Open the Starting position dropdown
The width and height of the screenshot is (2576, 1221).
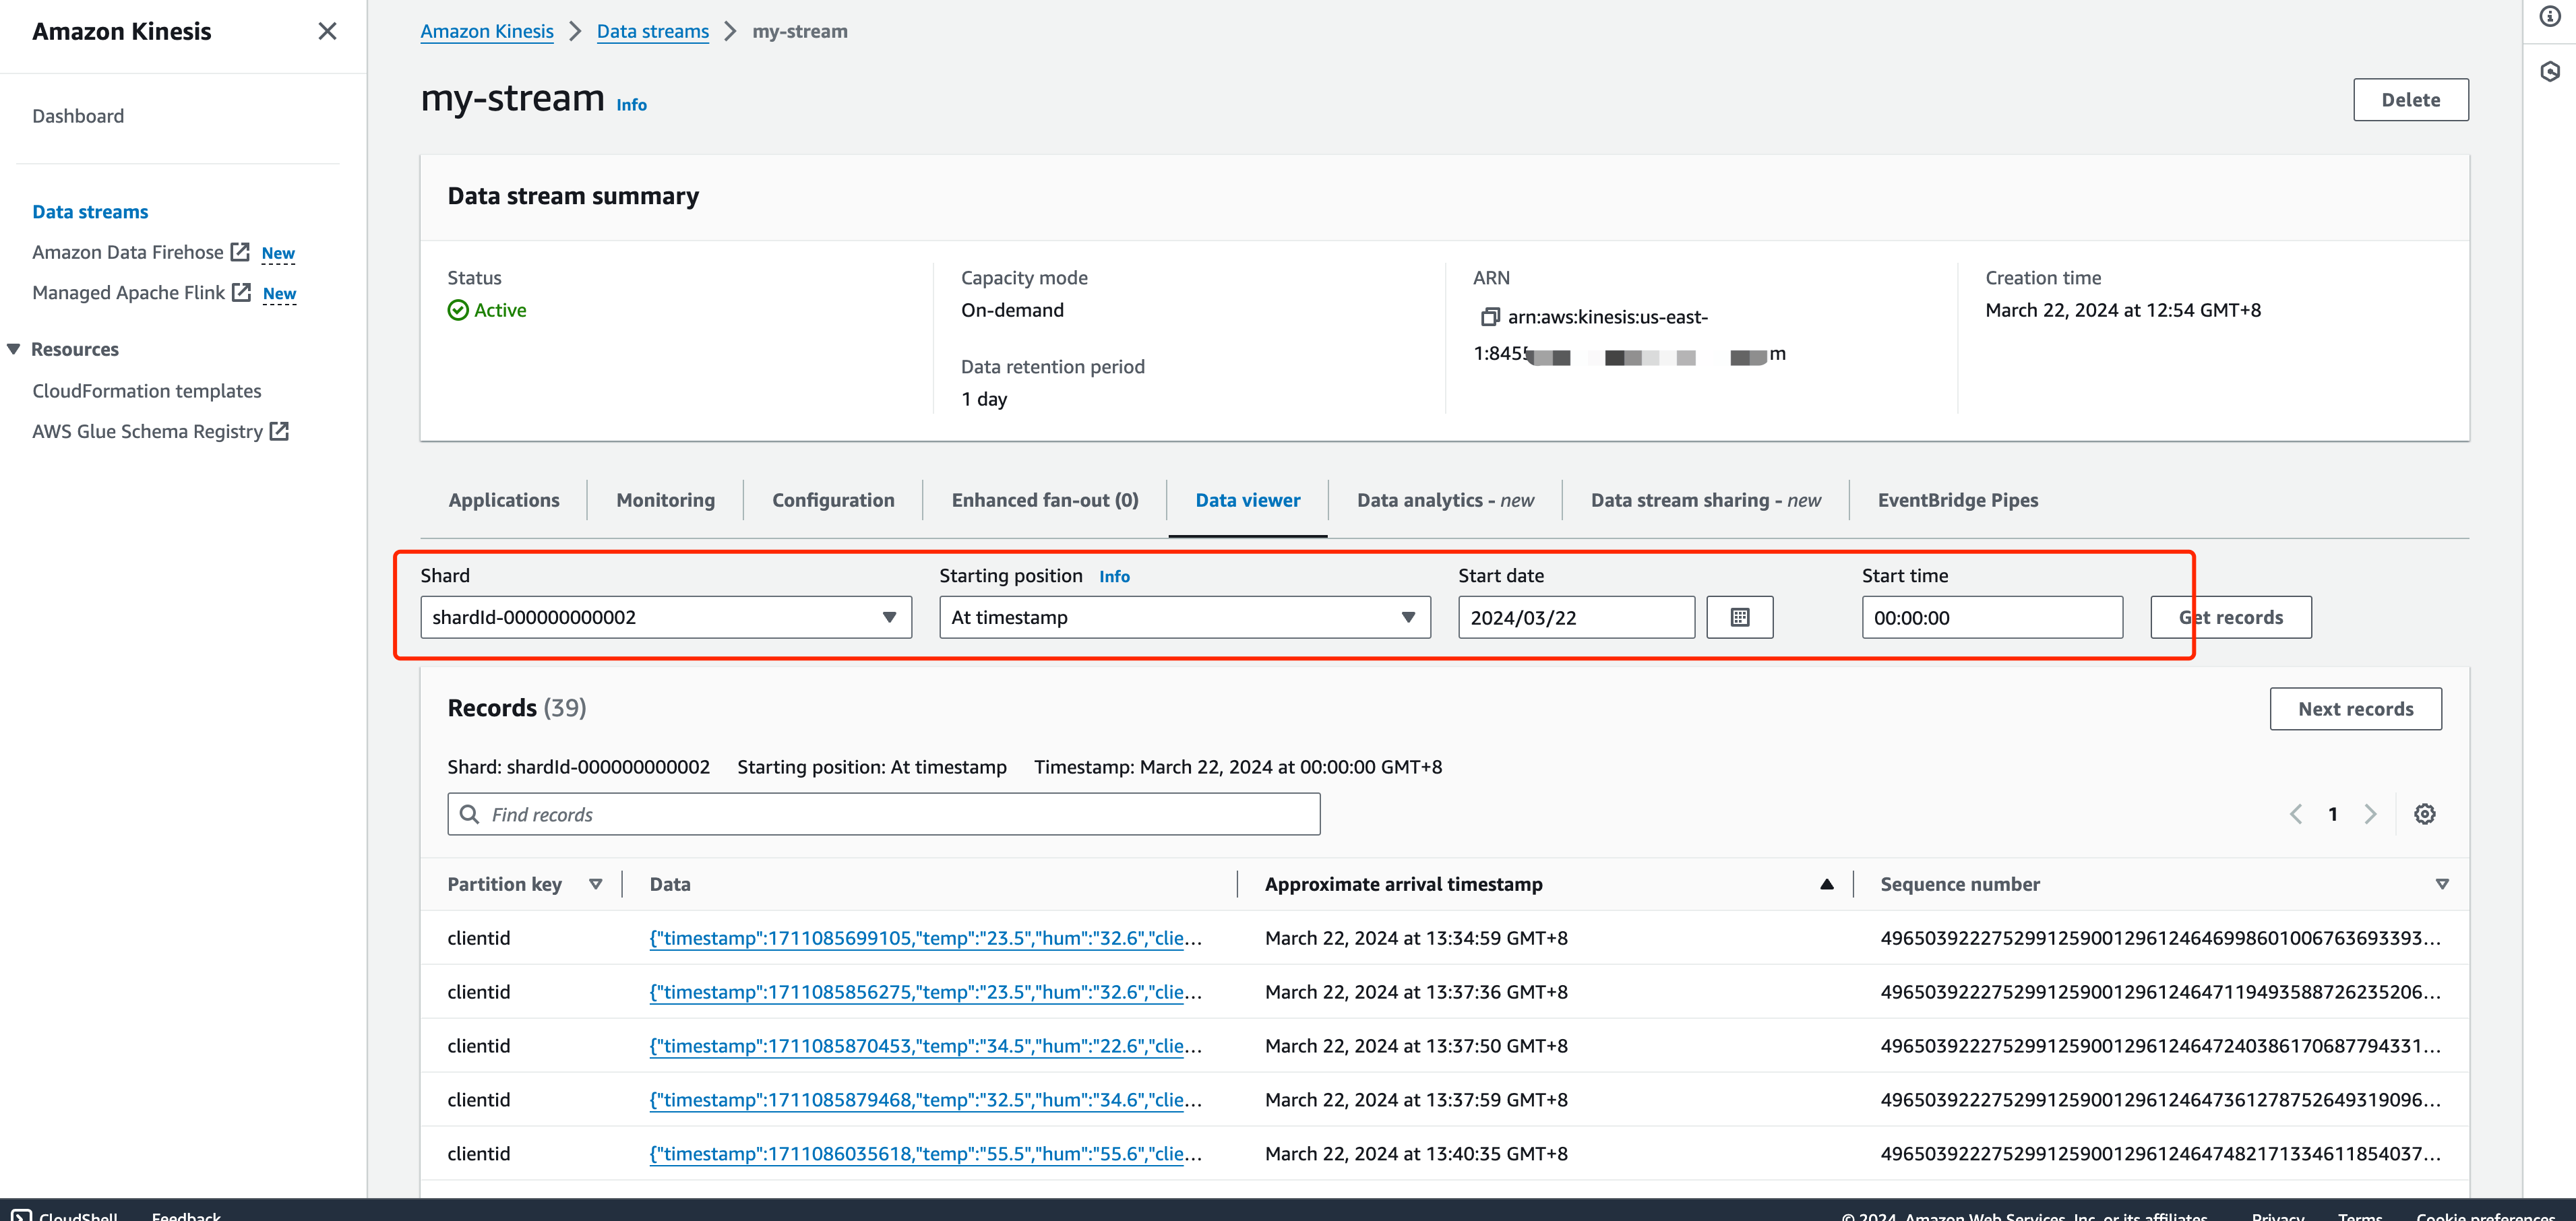1184,617
